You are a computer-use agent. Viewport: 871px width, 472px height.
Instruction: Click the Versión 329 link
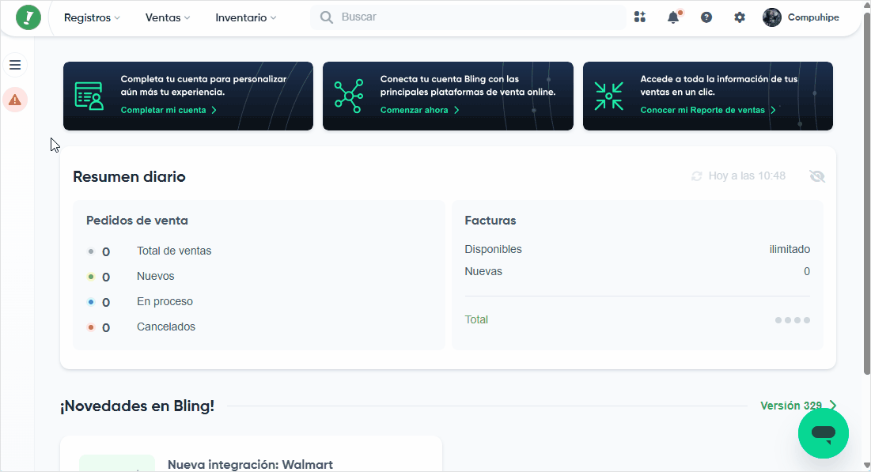(x=791, y=406)
